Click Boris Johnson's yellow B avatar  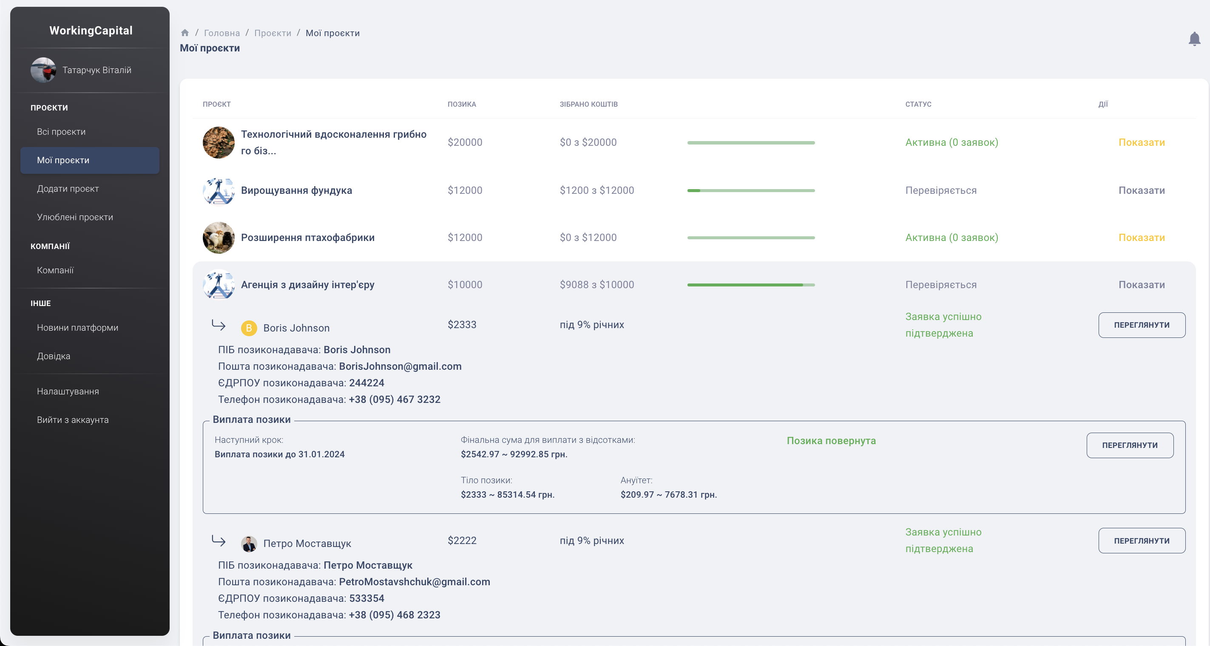248,328
